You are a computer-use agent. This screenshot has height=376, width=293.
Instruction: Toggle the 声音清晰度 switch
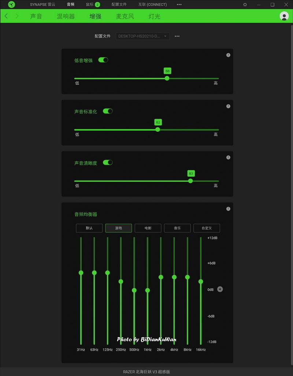(108, 163)
